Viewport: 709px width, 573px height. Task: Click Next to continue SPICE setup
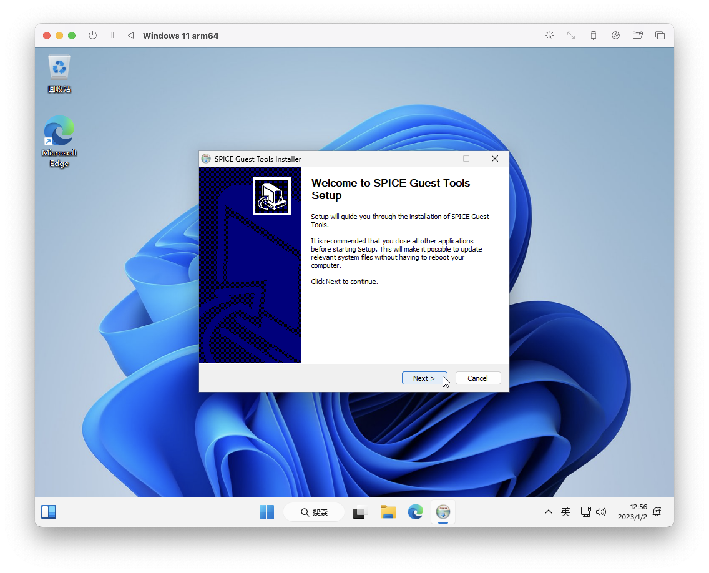(x=424, y=378)
